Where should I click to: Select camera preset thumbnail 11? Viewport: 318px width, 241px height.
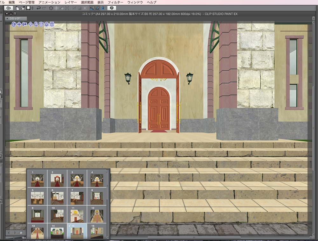(77, 214)
